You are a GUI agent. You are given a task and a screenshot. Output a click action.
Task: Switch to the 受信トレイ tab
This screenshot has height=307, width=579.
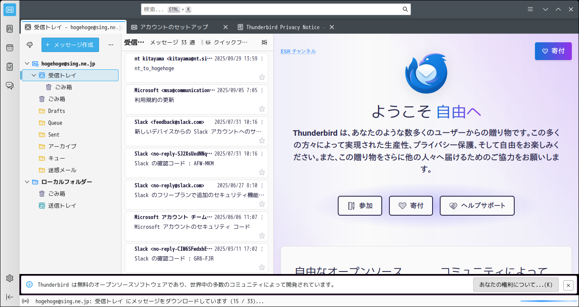pos(73,27)
